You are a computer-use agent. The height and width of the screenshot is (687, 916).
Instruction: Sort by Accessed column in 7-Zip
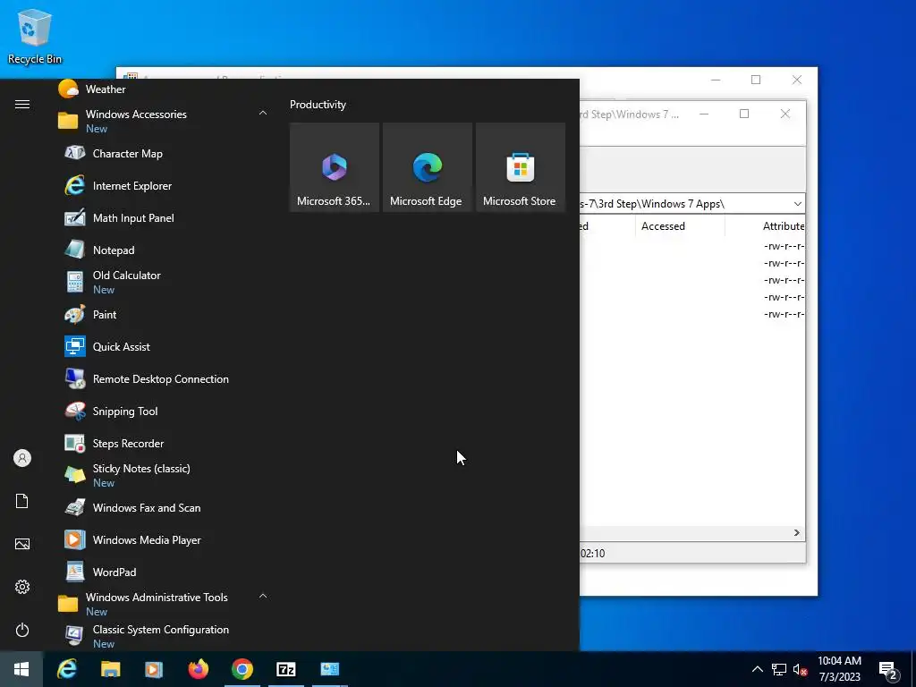coord(663,226)
